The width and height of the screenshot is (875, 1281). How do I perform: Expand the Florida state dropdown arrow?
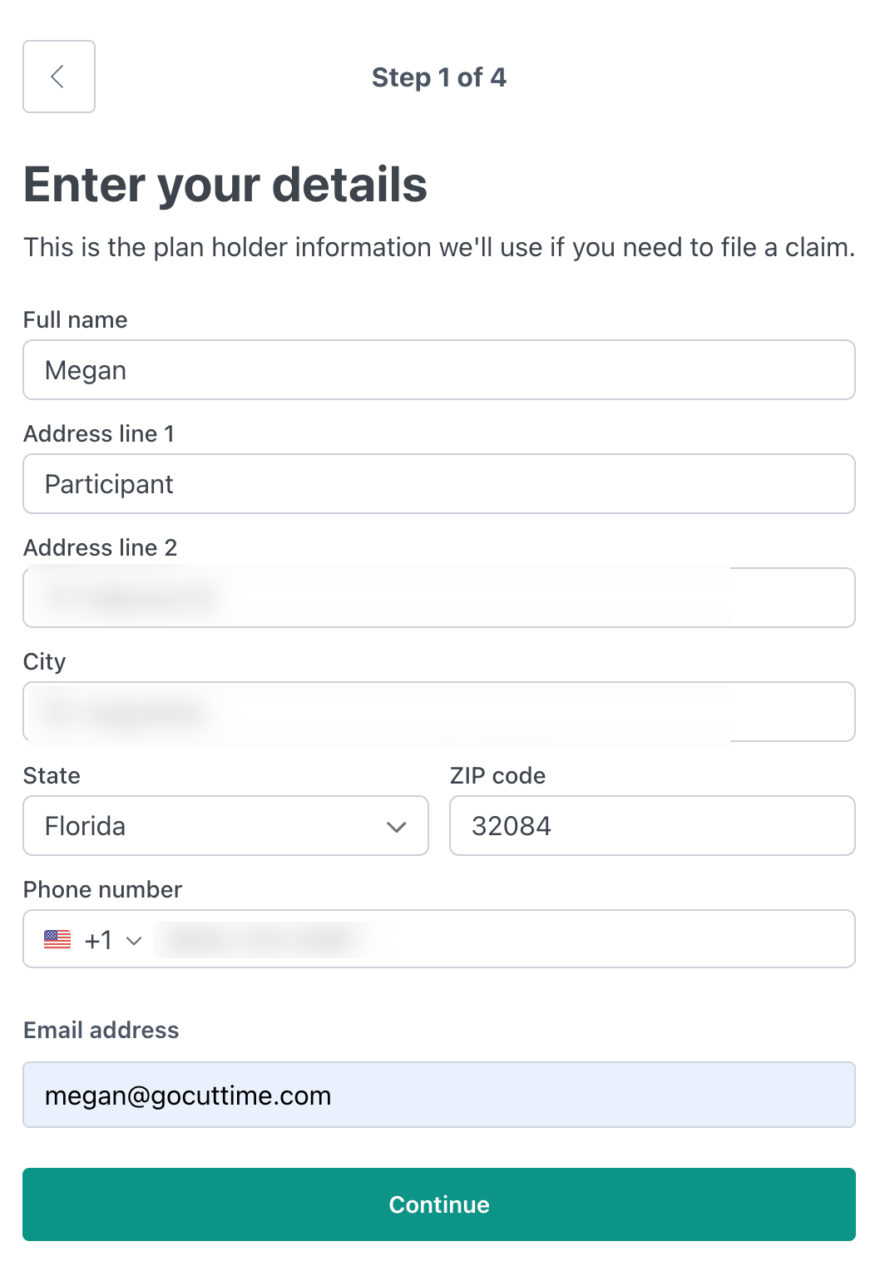(396, 827)
